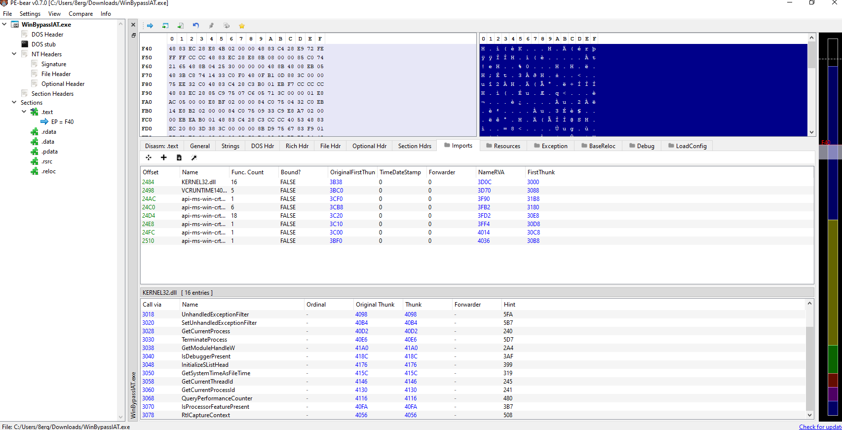
Task: Select the GetModuleHandleW function row
Action: click(x=473, y=348)
